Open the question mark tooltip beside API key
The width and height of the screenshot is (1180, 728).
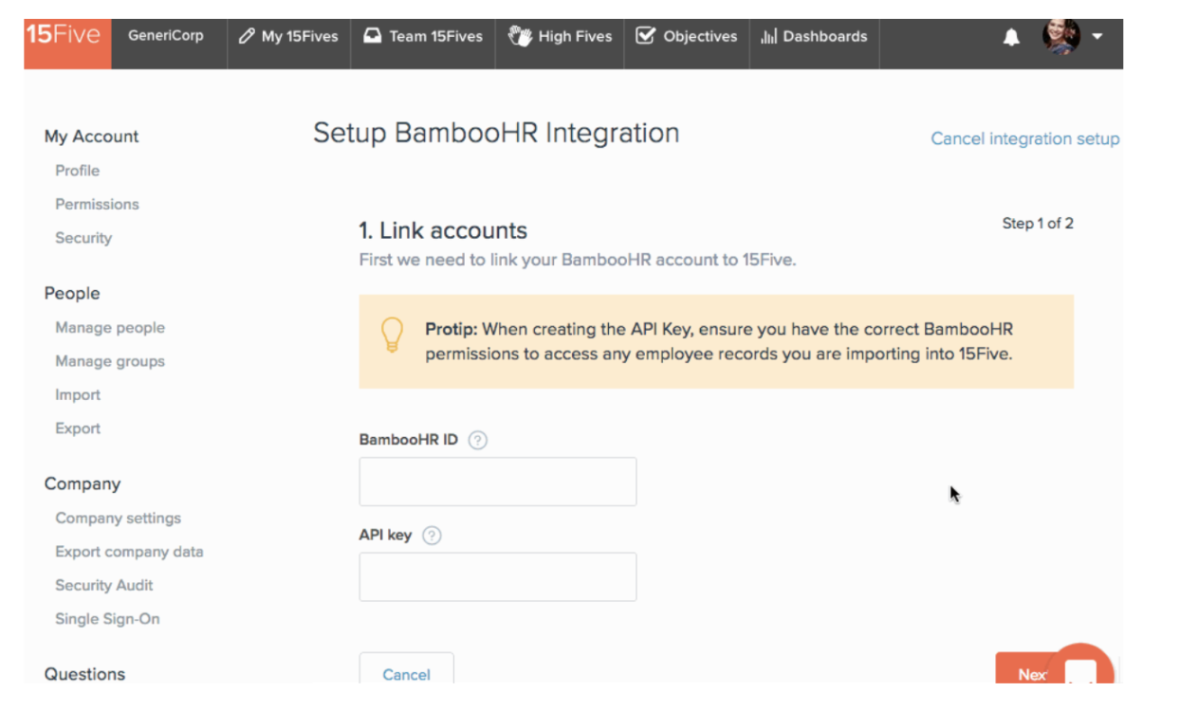click(432, 535)
